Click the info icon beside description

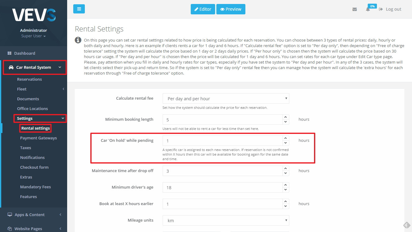click(x=78, y=40)
